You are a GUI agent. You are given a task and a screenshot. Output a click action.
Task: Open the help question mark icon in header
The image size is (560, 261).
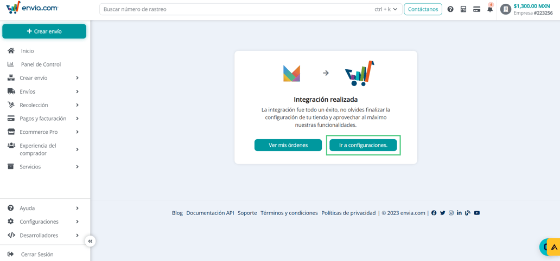click(x=450, y=9)
